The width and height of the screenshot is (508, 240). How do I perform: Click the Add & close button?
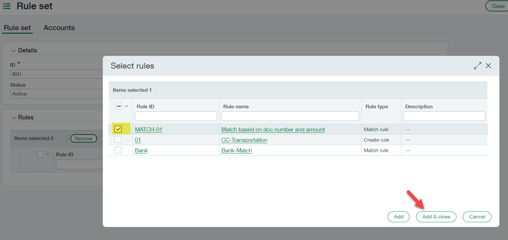436,217
